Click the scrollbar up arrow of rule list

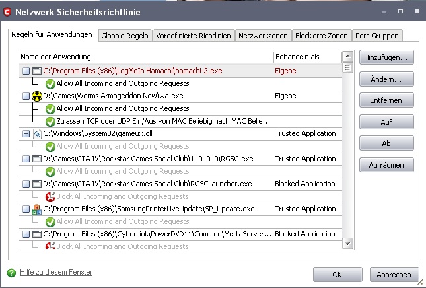348,57
